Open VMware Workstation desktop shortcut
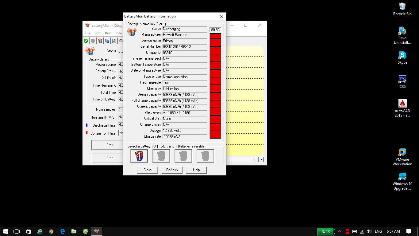This screenshot has width=419, height=236. click(x=402, y=157)
